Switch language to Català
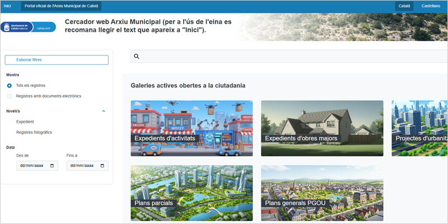The height and width of the screenshot is (224, 448). (404, 6)
